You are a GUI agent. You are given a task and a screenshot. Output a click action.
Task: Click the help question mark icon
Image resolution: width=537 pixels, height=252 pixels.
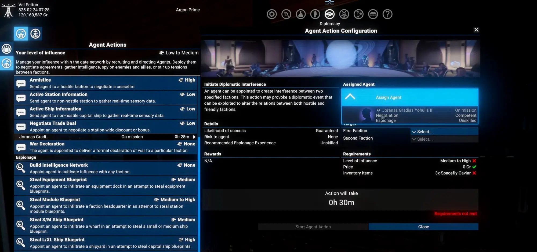(387, 14)
